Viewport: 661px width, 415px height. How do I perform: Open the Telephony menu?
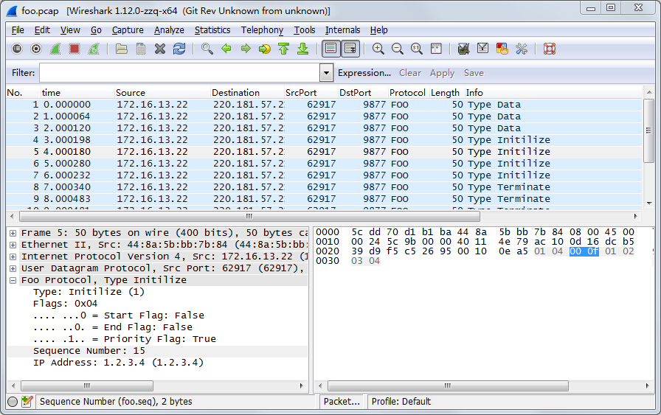262,30
